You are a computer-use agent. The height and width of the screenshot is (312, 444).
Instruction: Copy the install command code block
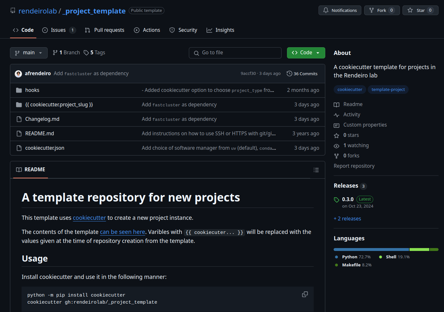tap(305, 294)
